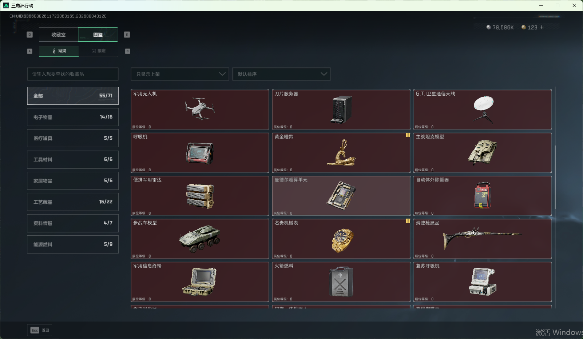Select the G.T.I卫星通信天线 antenna item
The width and height of the screenshot is (583, 339).
click(x=483, y=109)
